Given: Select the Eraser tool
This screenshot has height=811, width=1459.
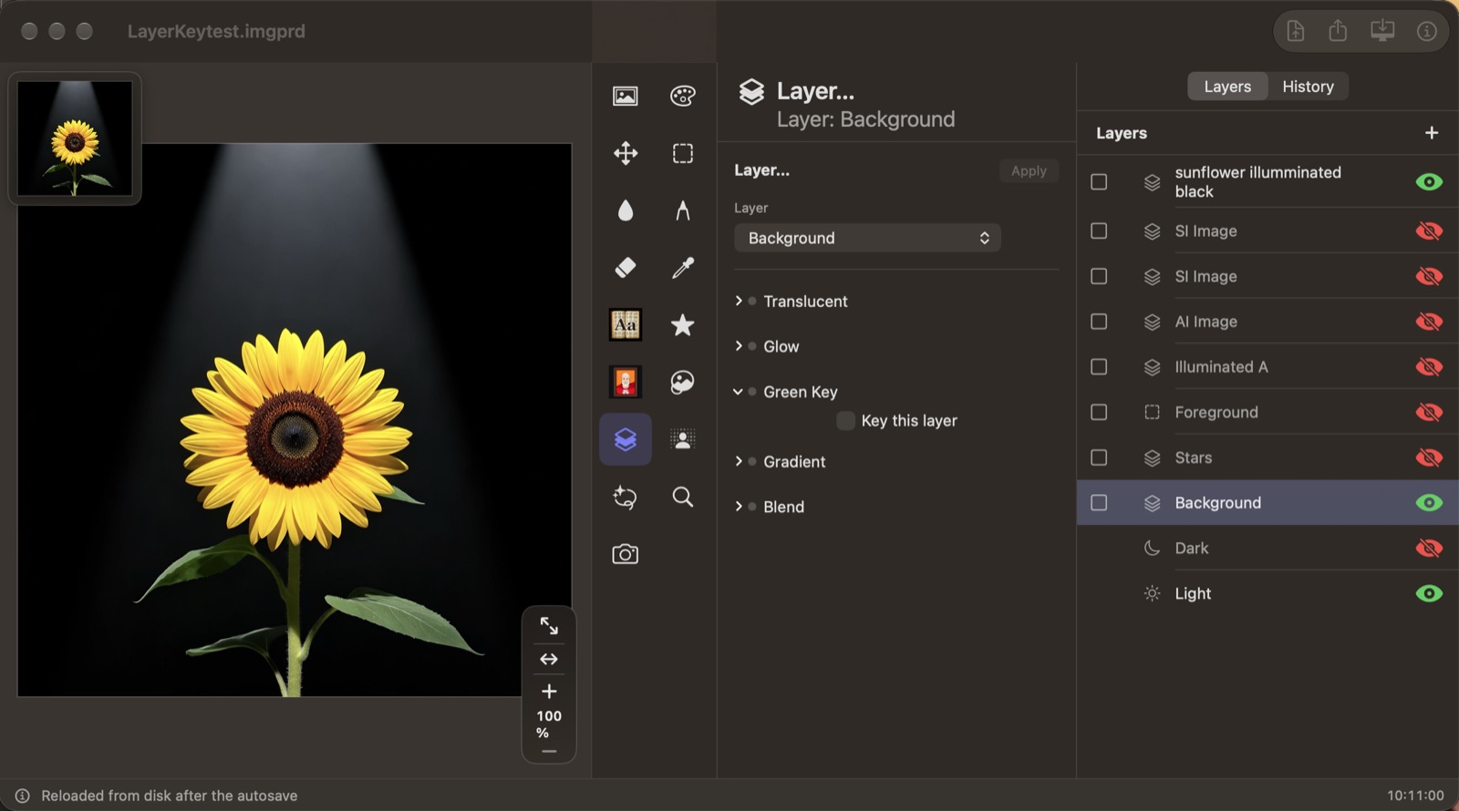Looking at the screenshot, I should tap(626, 267).
